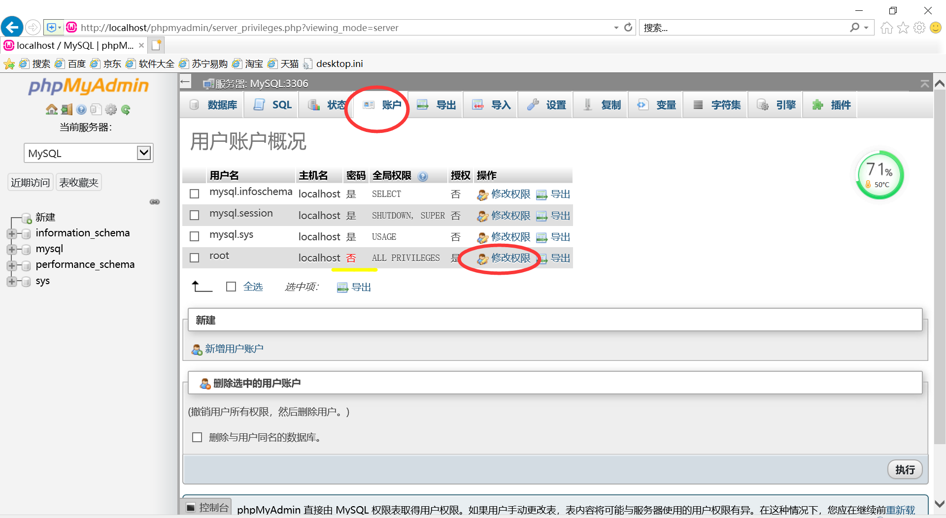Expand the mysql database node
The height and width of the screenshot is (518, 946).
[12, 250]
